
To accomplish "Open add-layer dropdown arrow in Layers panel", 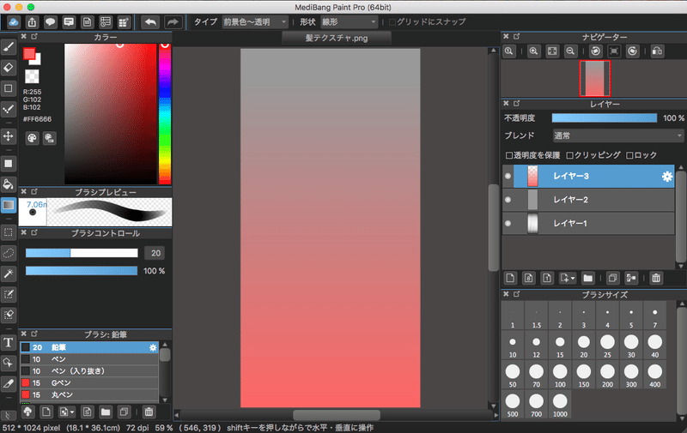I will (573, 278).
